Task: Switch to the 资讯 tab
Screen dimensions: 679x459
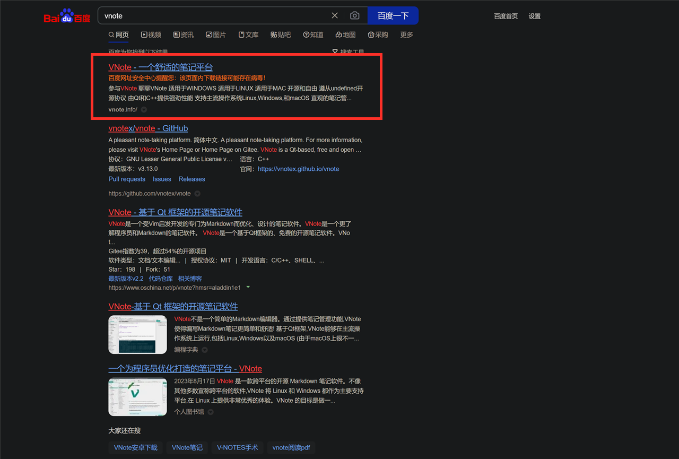Action: pyautogui.click(x=184, y=35)
